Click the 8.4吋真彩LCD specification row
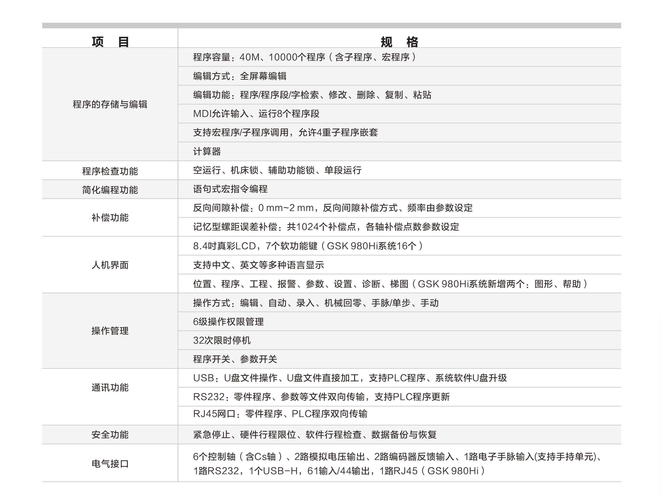Viewport: 661px width, 496px height. point(308,246)
